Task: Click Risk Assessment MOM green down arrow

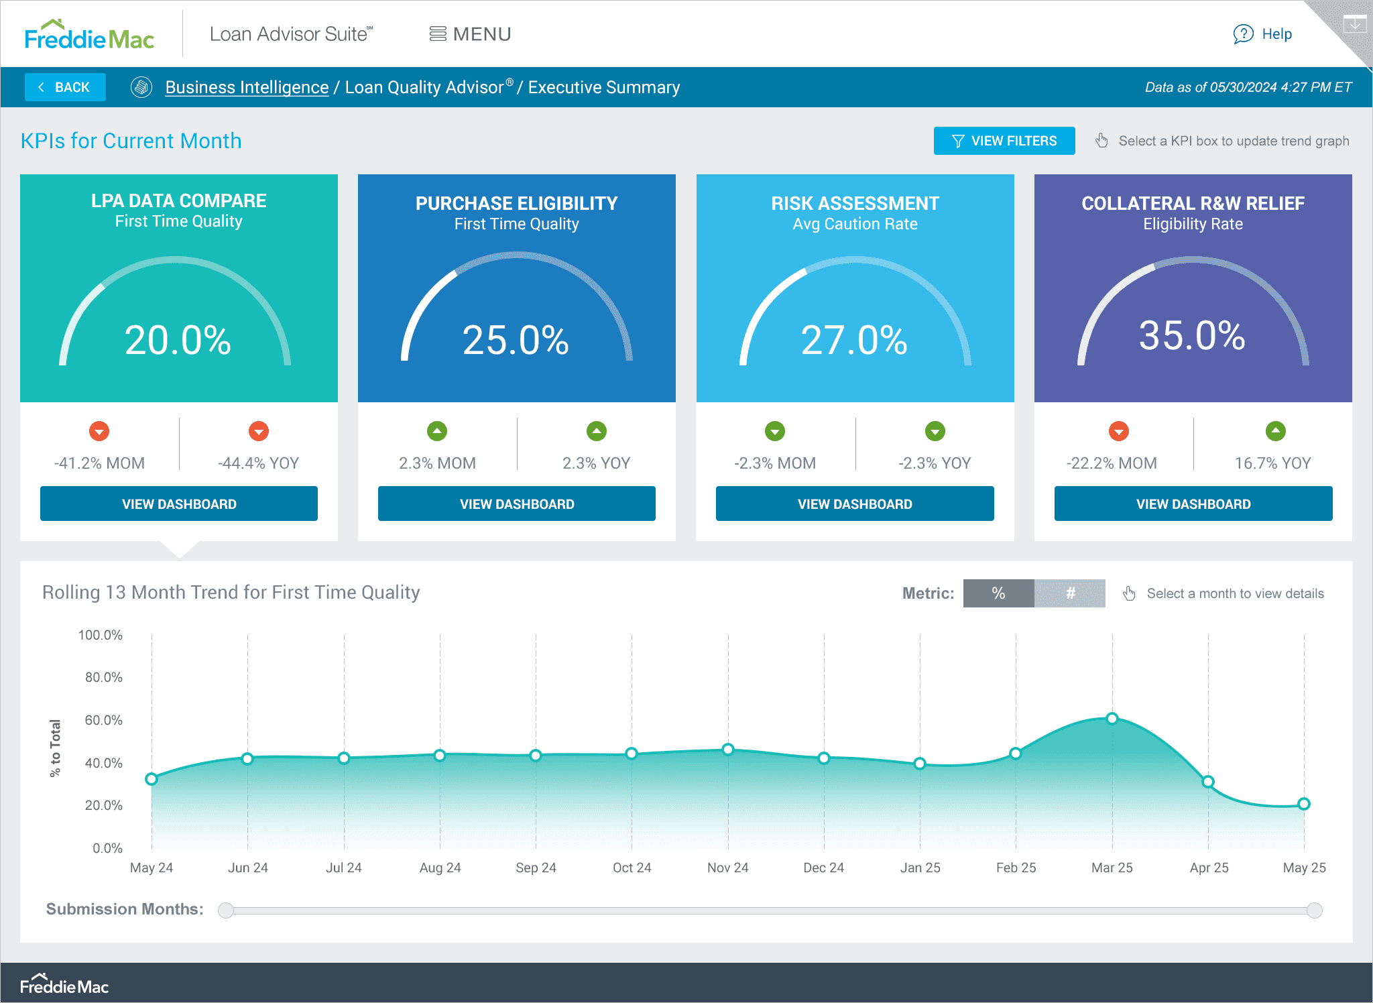Action: [775, 431]
